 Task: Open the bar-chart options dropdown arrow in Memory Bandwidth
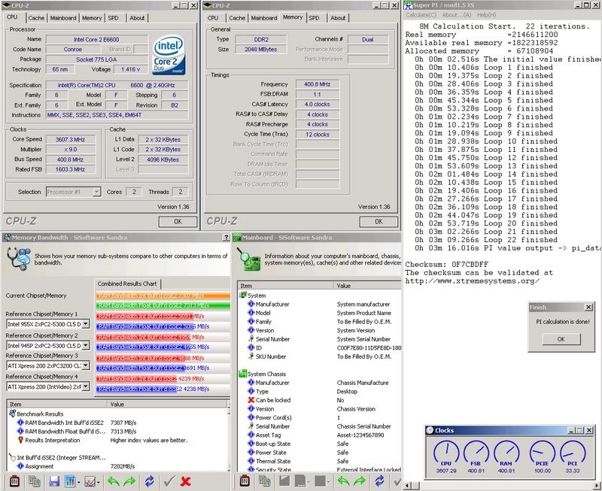tap(79, 482)
